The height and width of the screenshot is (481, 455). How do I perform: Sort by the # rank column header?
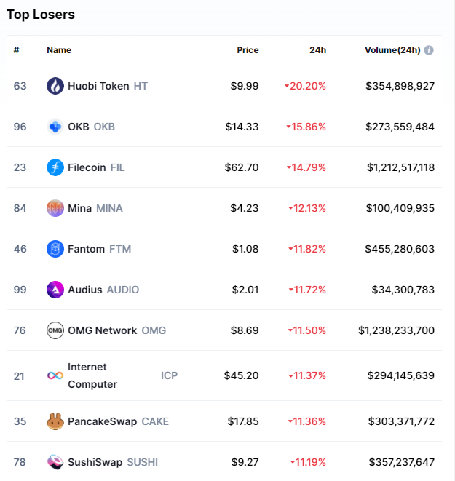[16, 50]
